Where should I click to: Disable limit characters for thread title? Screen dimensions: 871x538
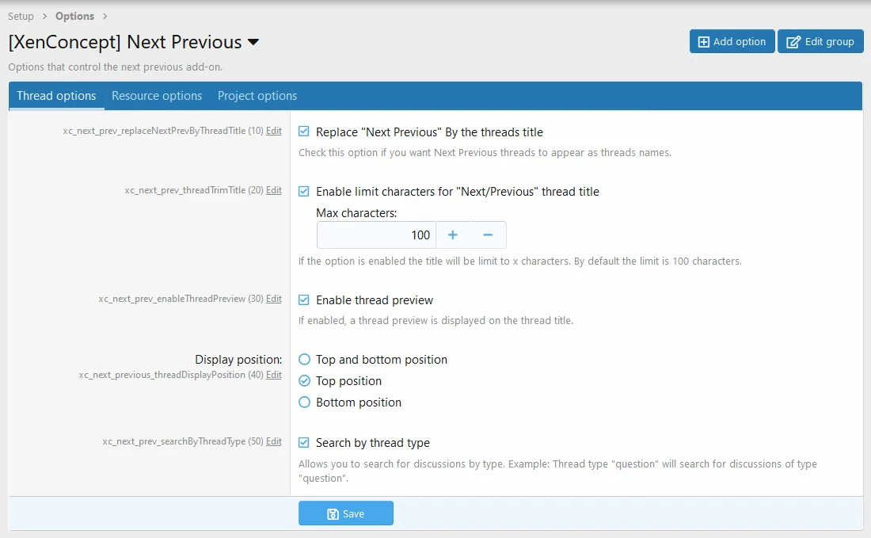coord(302,191)
